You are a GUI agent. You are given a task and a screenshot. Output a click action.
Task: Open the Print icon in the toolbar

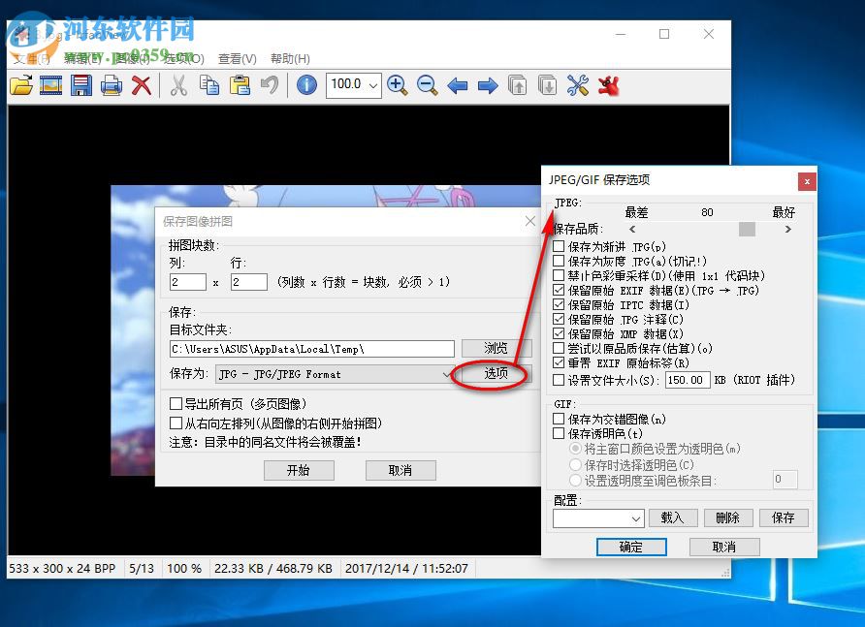pos(110,85)
